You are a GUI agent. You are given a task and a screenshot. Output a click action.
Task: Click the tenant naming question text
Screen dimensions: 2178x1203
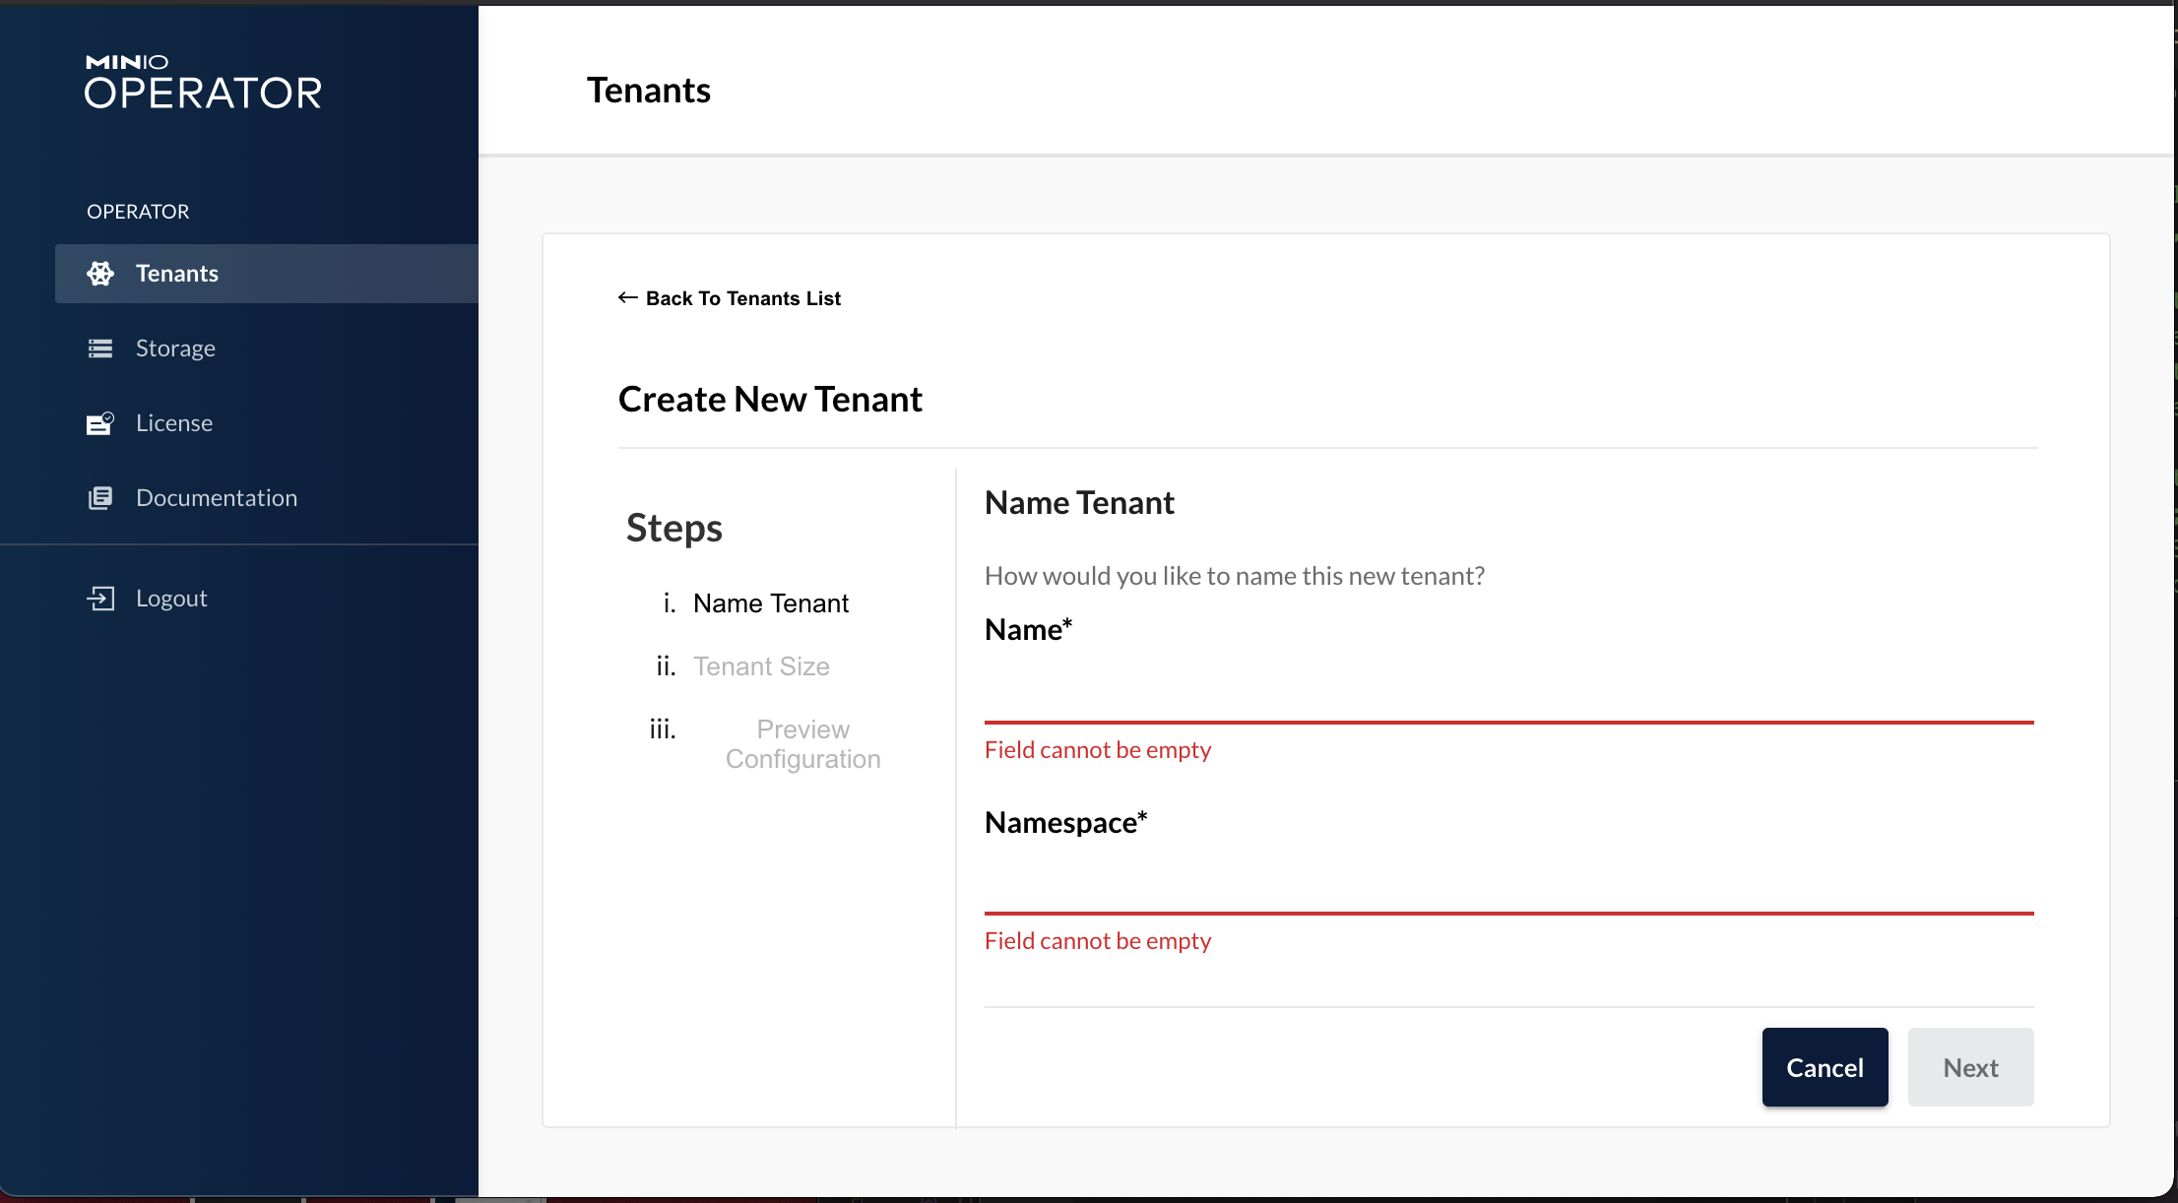[x=1235, y=576]
